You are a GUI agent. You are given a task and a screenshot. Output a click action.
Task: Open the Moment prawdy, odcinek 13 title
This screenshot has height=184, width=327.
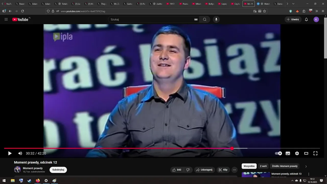pyautogui.click(x=286, y=174)
